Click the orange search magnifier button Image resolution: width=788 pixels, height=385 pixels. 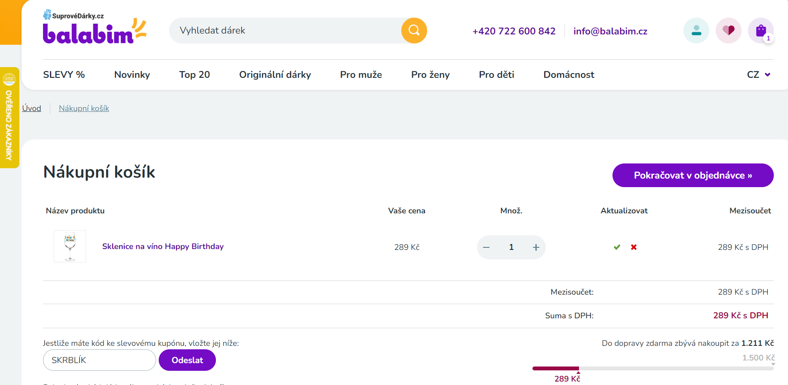tap(414, 31)
